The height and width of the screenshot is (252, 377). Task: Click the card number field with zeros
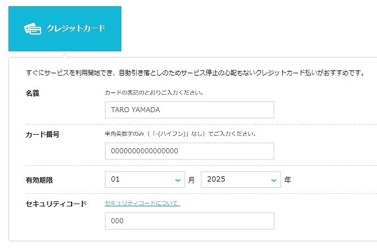pyautogui.click(x=190, y=151)
